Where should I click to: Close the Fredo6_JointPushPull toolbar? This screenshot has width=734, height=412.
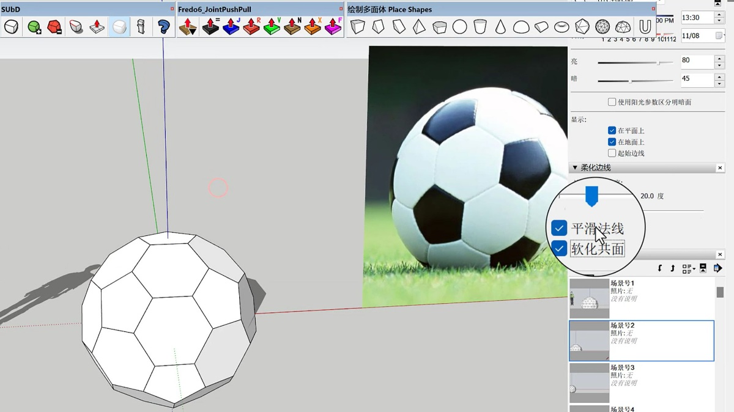[x=341, y=9]
